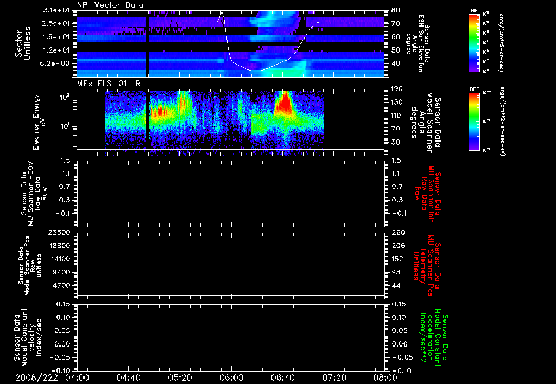
Task: Click the "152" telemetry tick value
Action: [397, 259]
